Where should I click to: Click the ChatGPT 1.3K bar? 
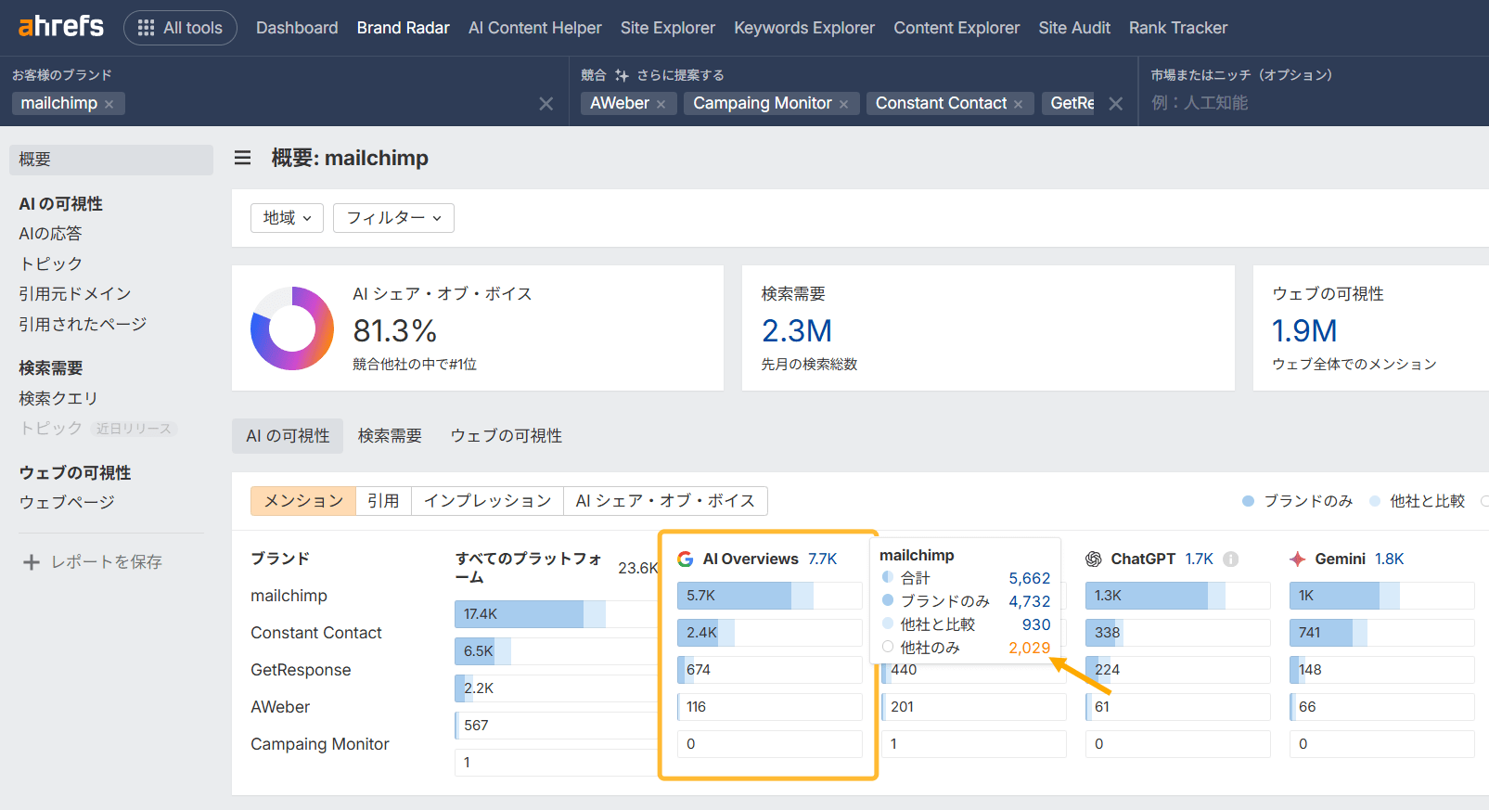click(1178, 596)
